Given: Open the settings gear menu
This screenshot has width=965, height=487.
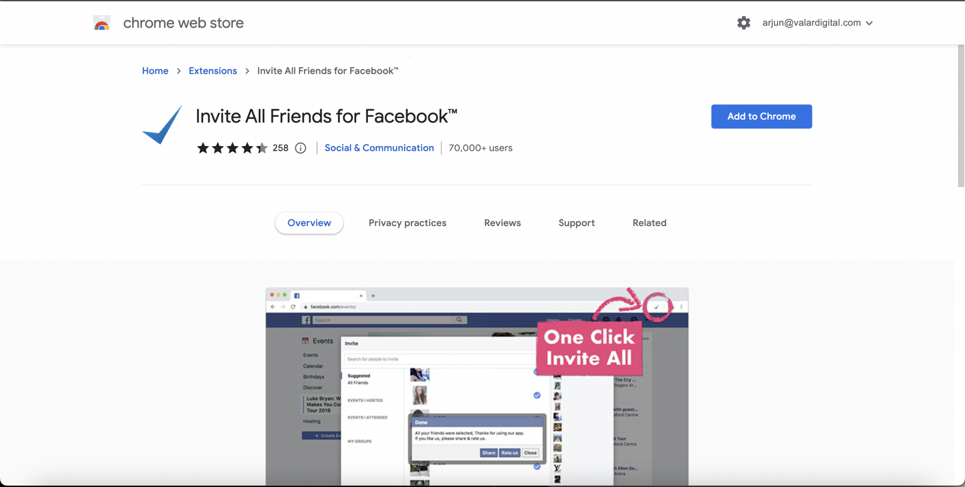Looking at the screenshot, I should [744, 22].
